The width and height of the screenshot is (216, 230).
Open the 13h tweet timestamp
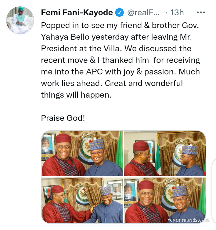coord(177,13)
